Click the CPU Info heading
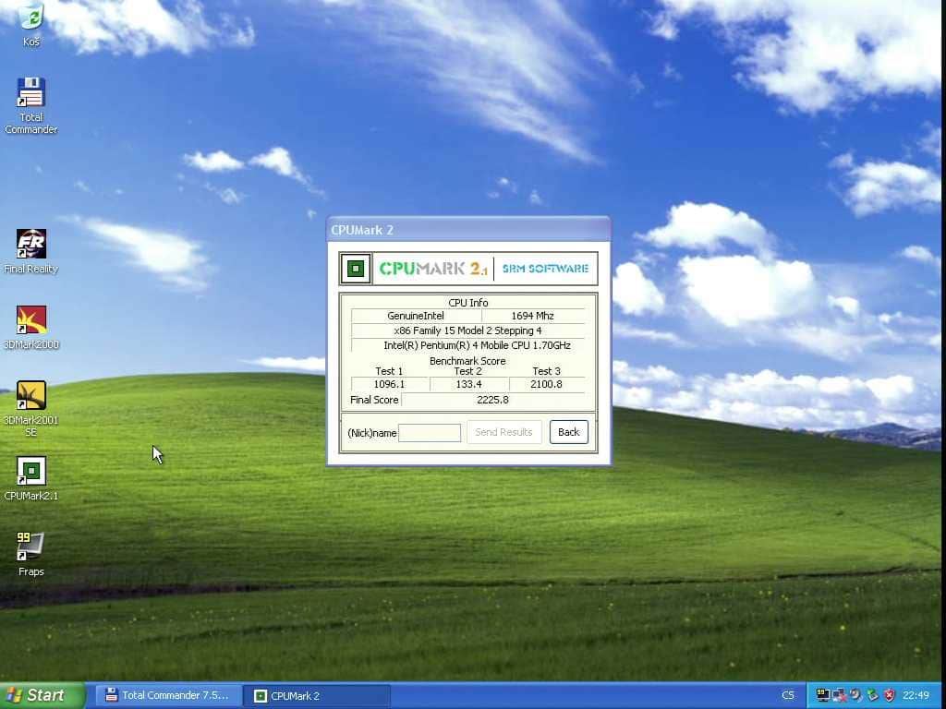946x709 pixels. (x=468, y=303)
